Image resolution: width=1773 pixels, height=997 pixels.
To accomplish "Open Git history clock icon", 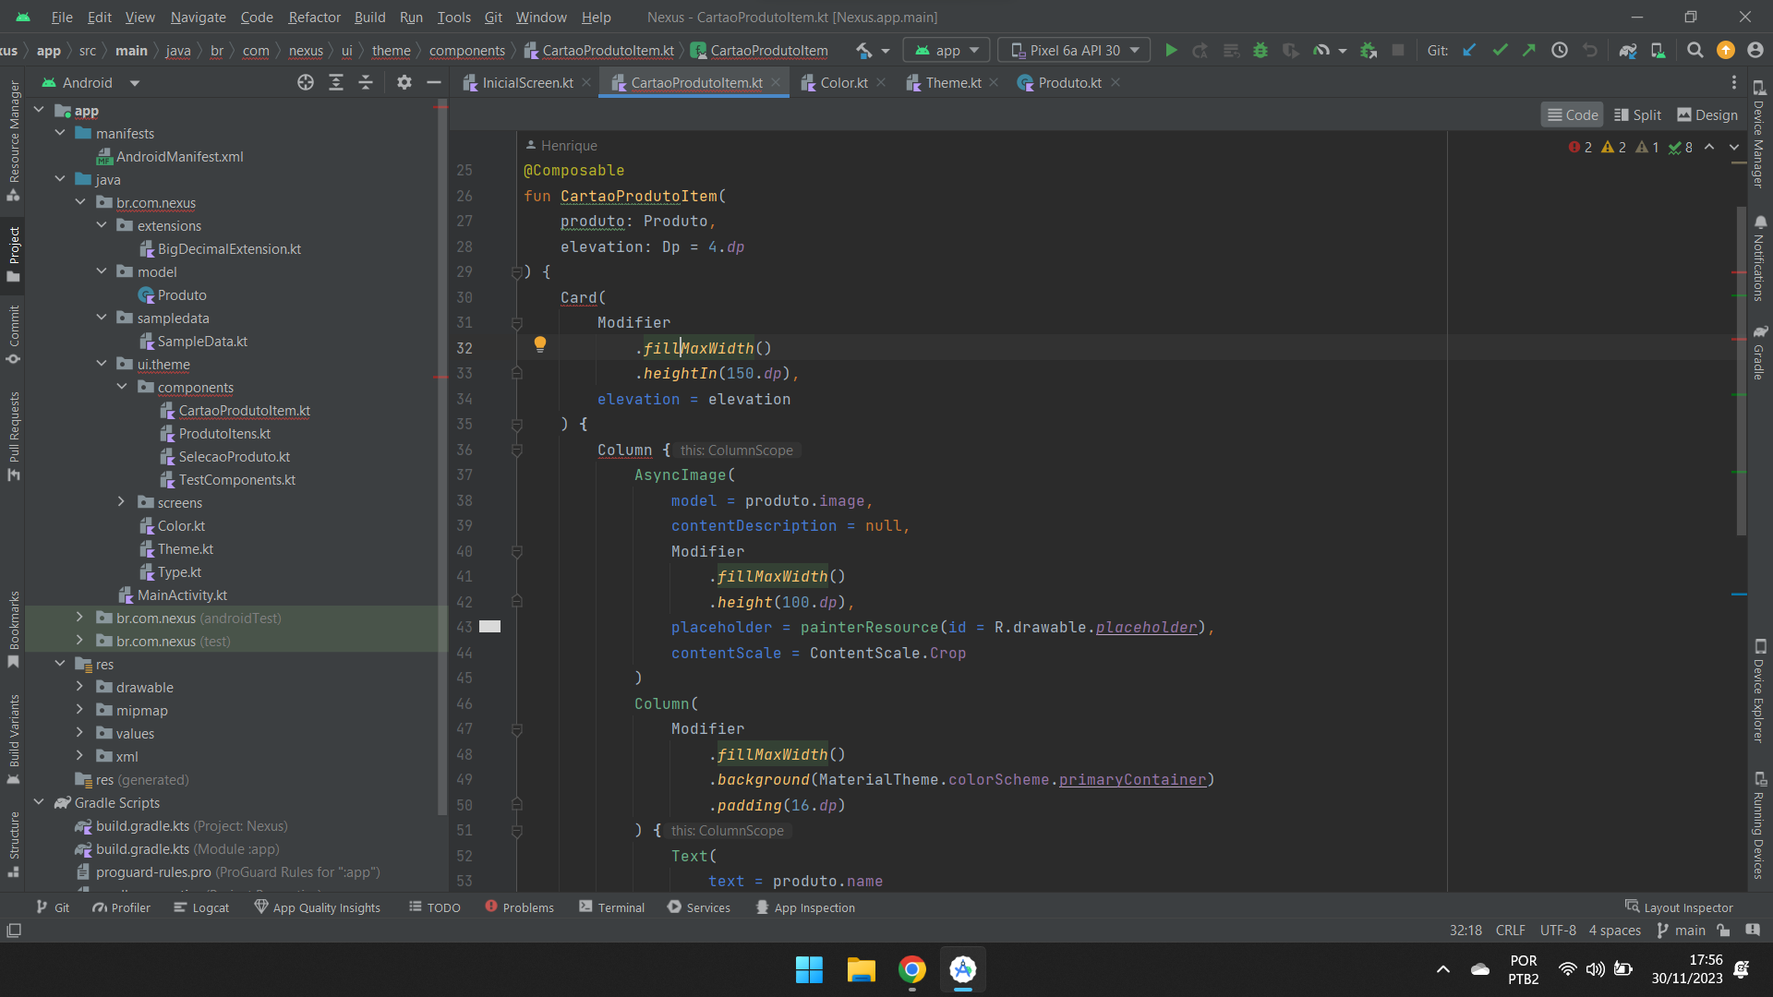I will coord(1560,51).
